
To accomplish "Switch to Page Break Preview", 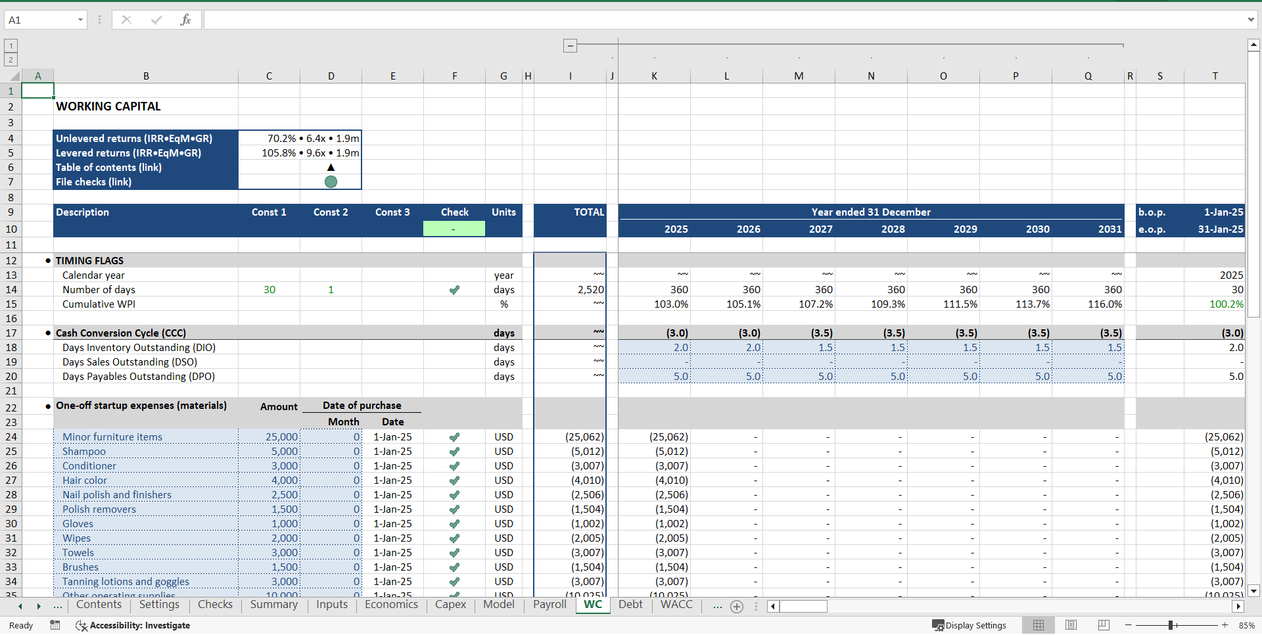I will point(1104,625).
